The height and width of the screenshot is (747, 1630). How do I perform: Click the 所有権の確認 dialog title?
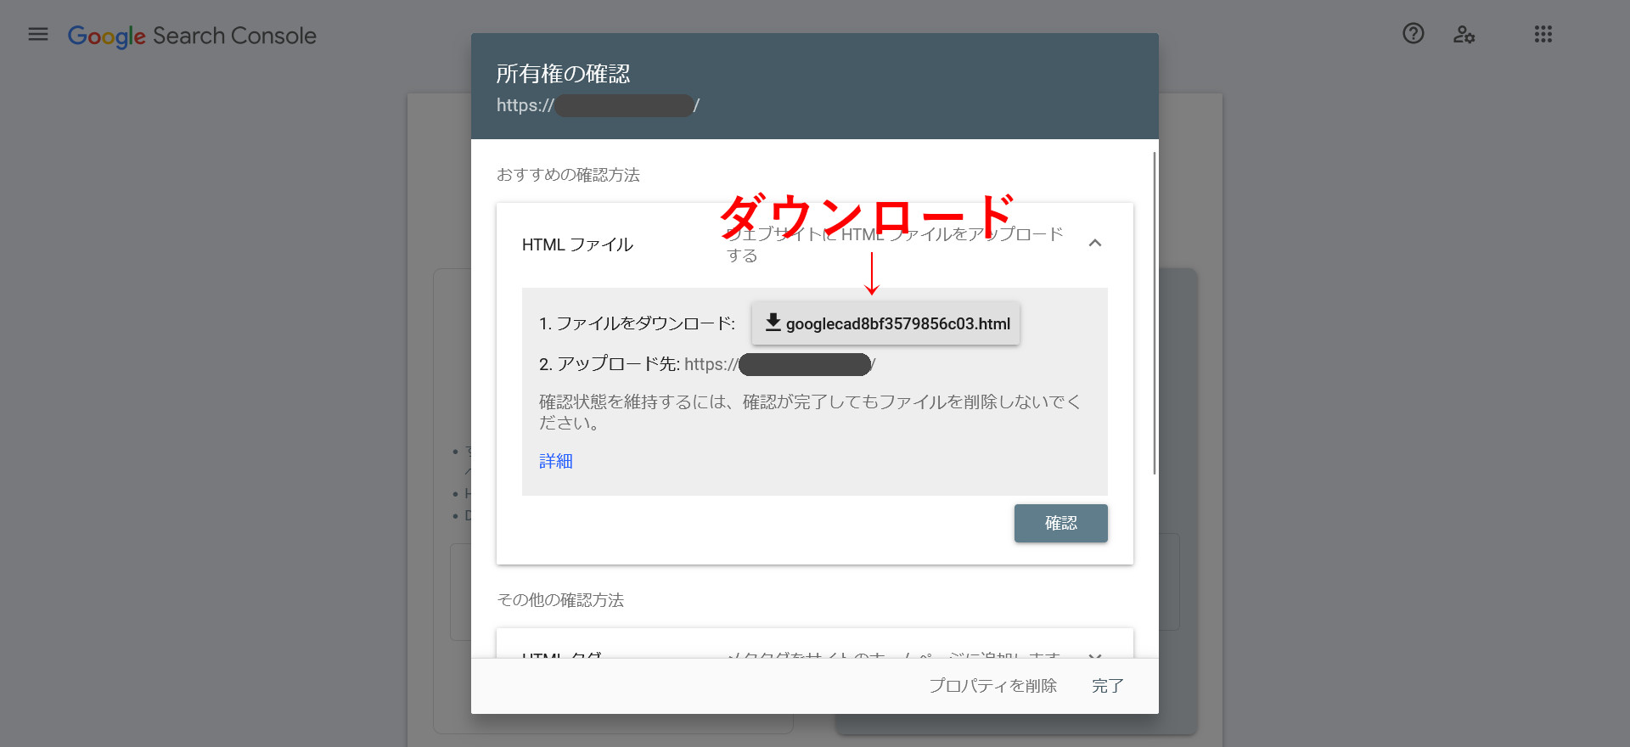563,74
